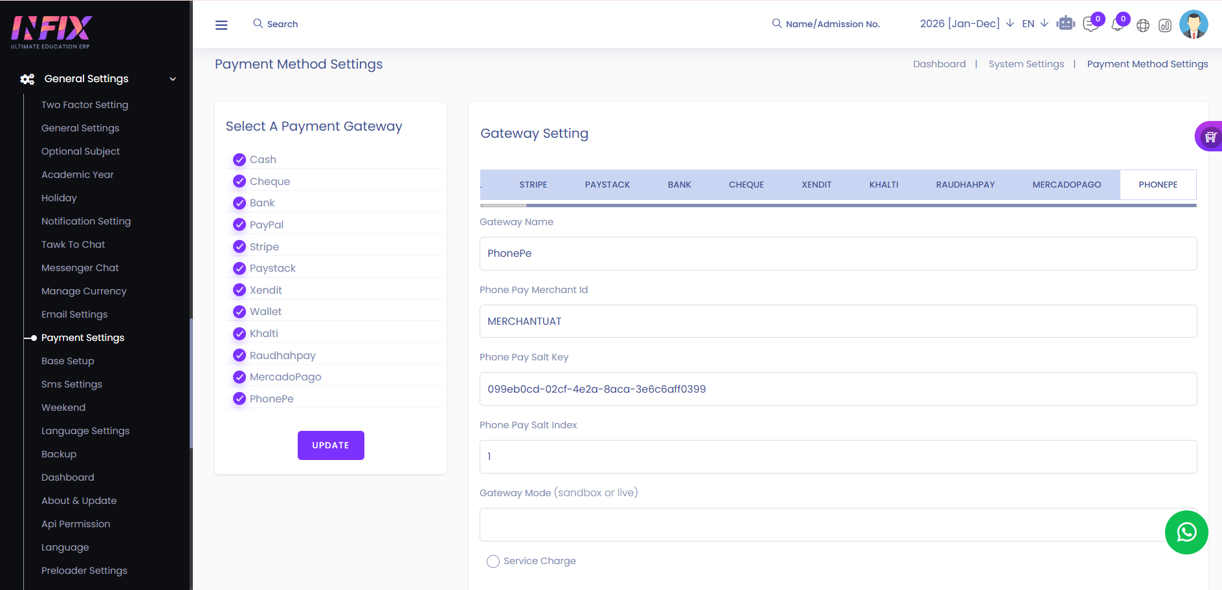Toggle the MercadoPago gateway checkbox

pos(239,377)
